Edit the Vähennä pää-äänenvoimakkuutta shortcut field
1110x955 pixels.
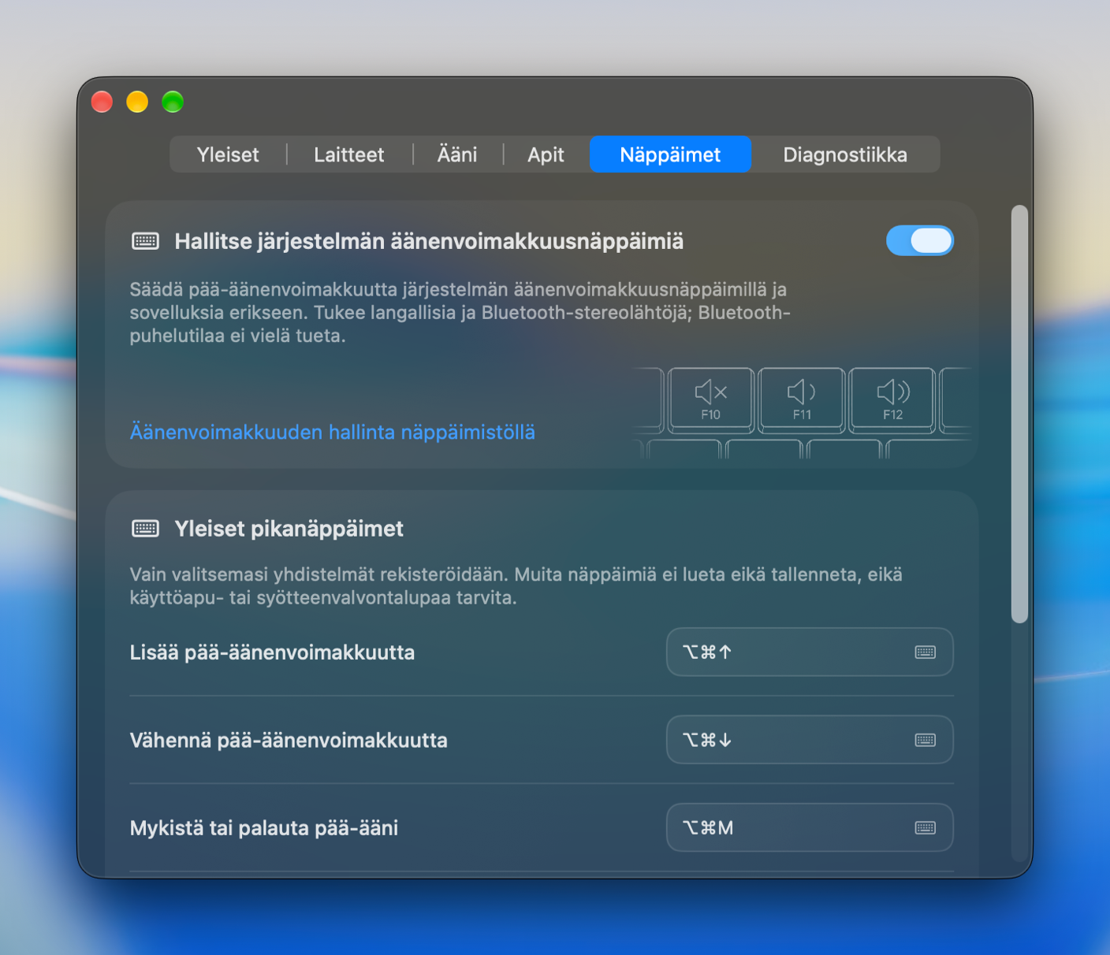[810, 740]
